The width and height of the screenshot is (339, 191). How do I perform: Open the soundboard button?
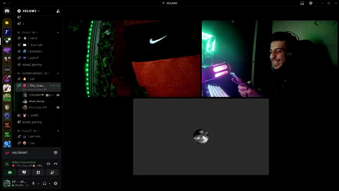[x=52, y=172]
